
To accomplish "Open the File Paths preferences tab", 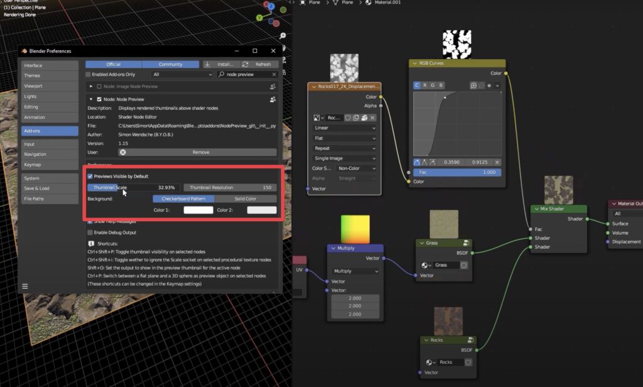I will point(50,199).
